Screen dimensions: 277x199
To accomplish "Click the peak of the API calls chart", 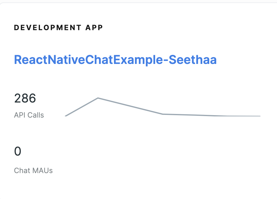I will [98, 98].
